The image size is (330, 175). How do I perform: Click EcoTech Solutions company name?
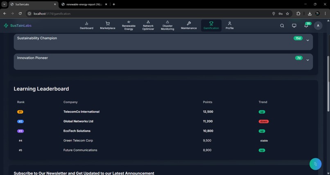coord(77,131)
